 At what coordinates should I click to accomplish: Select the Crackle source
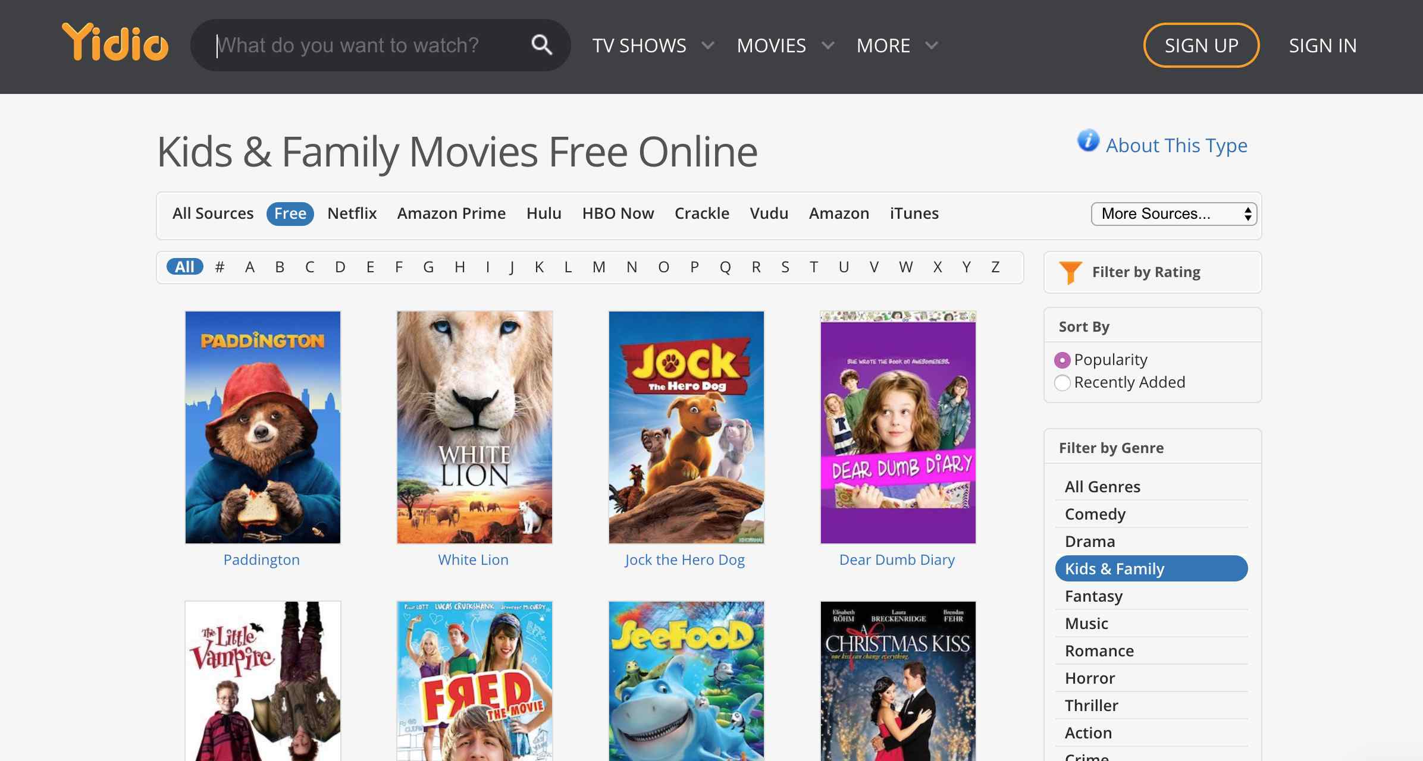click(x=702, y=213)
